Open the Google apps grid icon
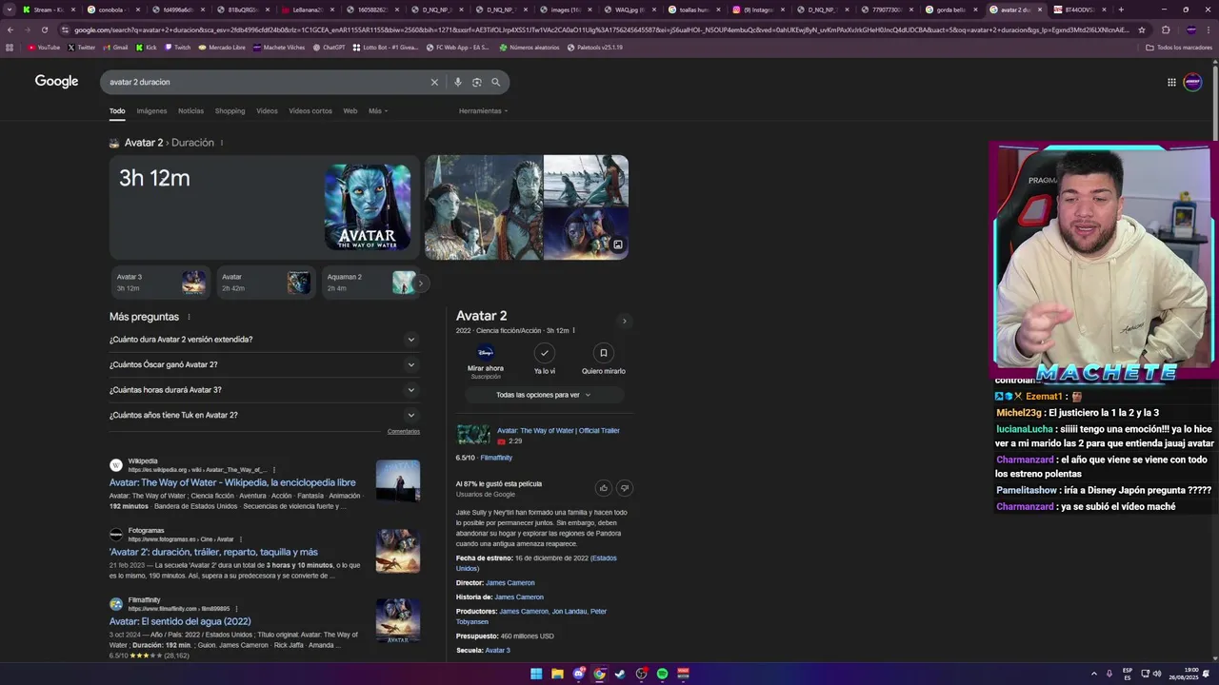Screen dimensions: 1219x685 coord(1171,82)
